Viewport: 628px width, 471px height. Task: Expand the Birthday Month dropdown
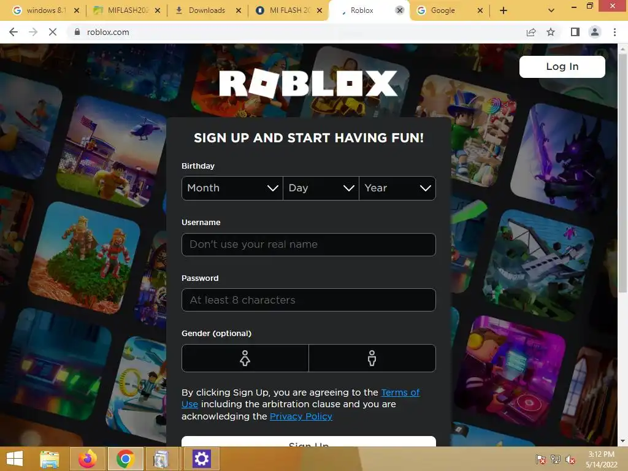(232, 188)
